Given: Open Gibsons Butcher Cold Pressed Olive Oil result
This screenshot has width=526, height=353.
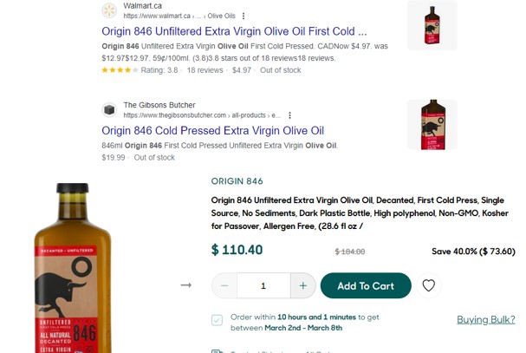Looking at the screenshot, I should [212, 130].
